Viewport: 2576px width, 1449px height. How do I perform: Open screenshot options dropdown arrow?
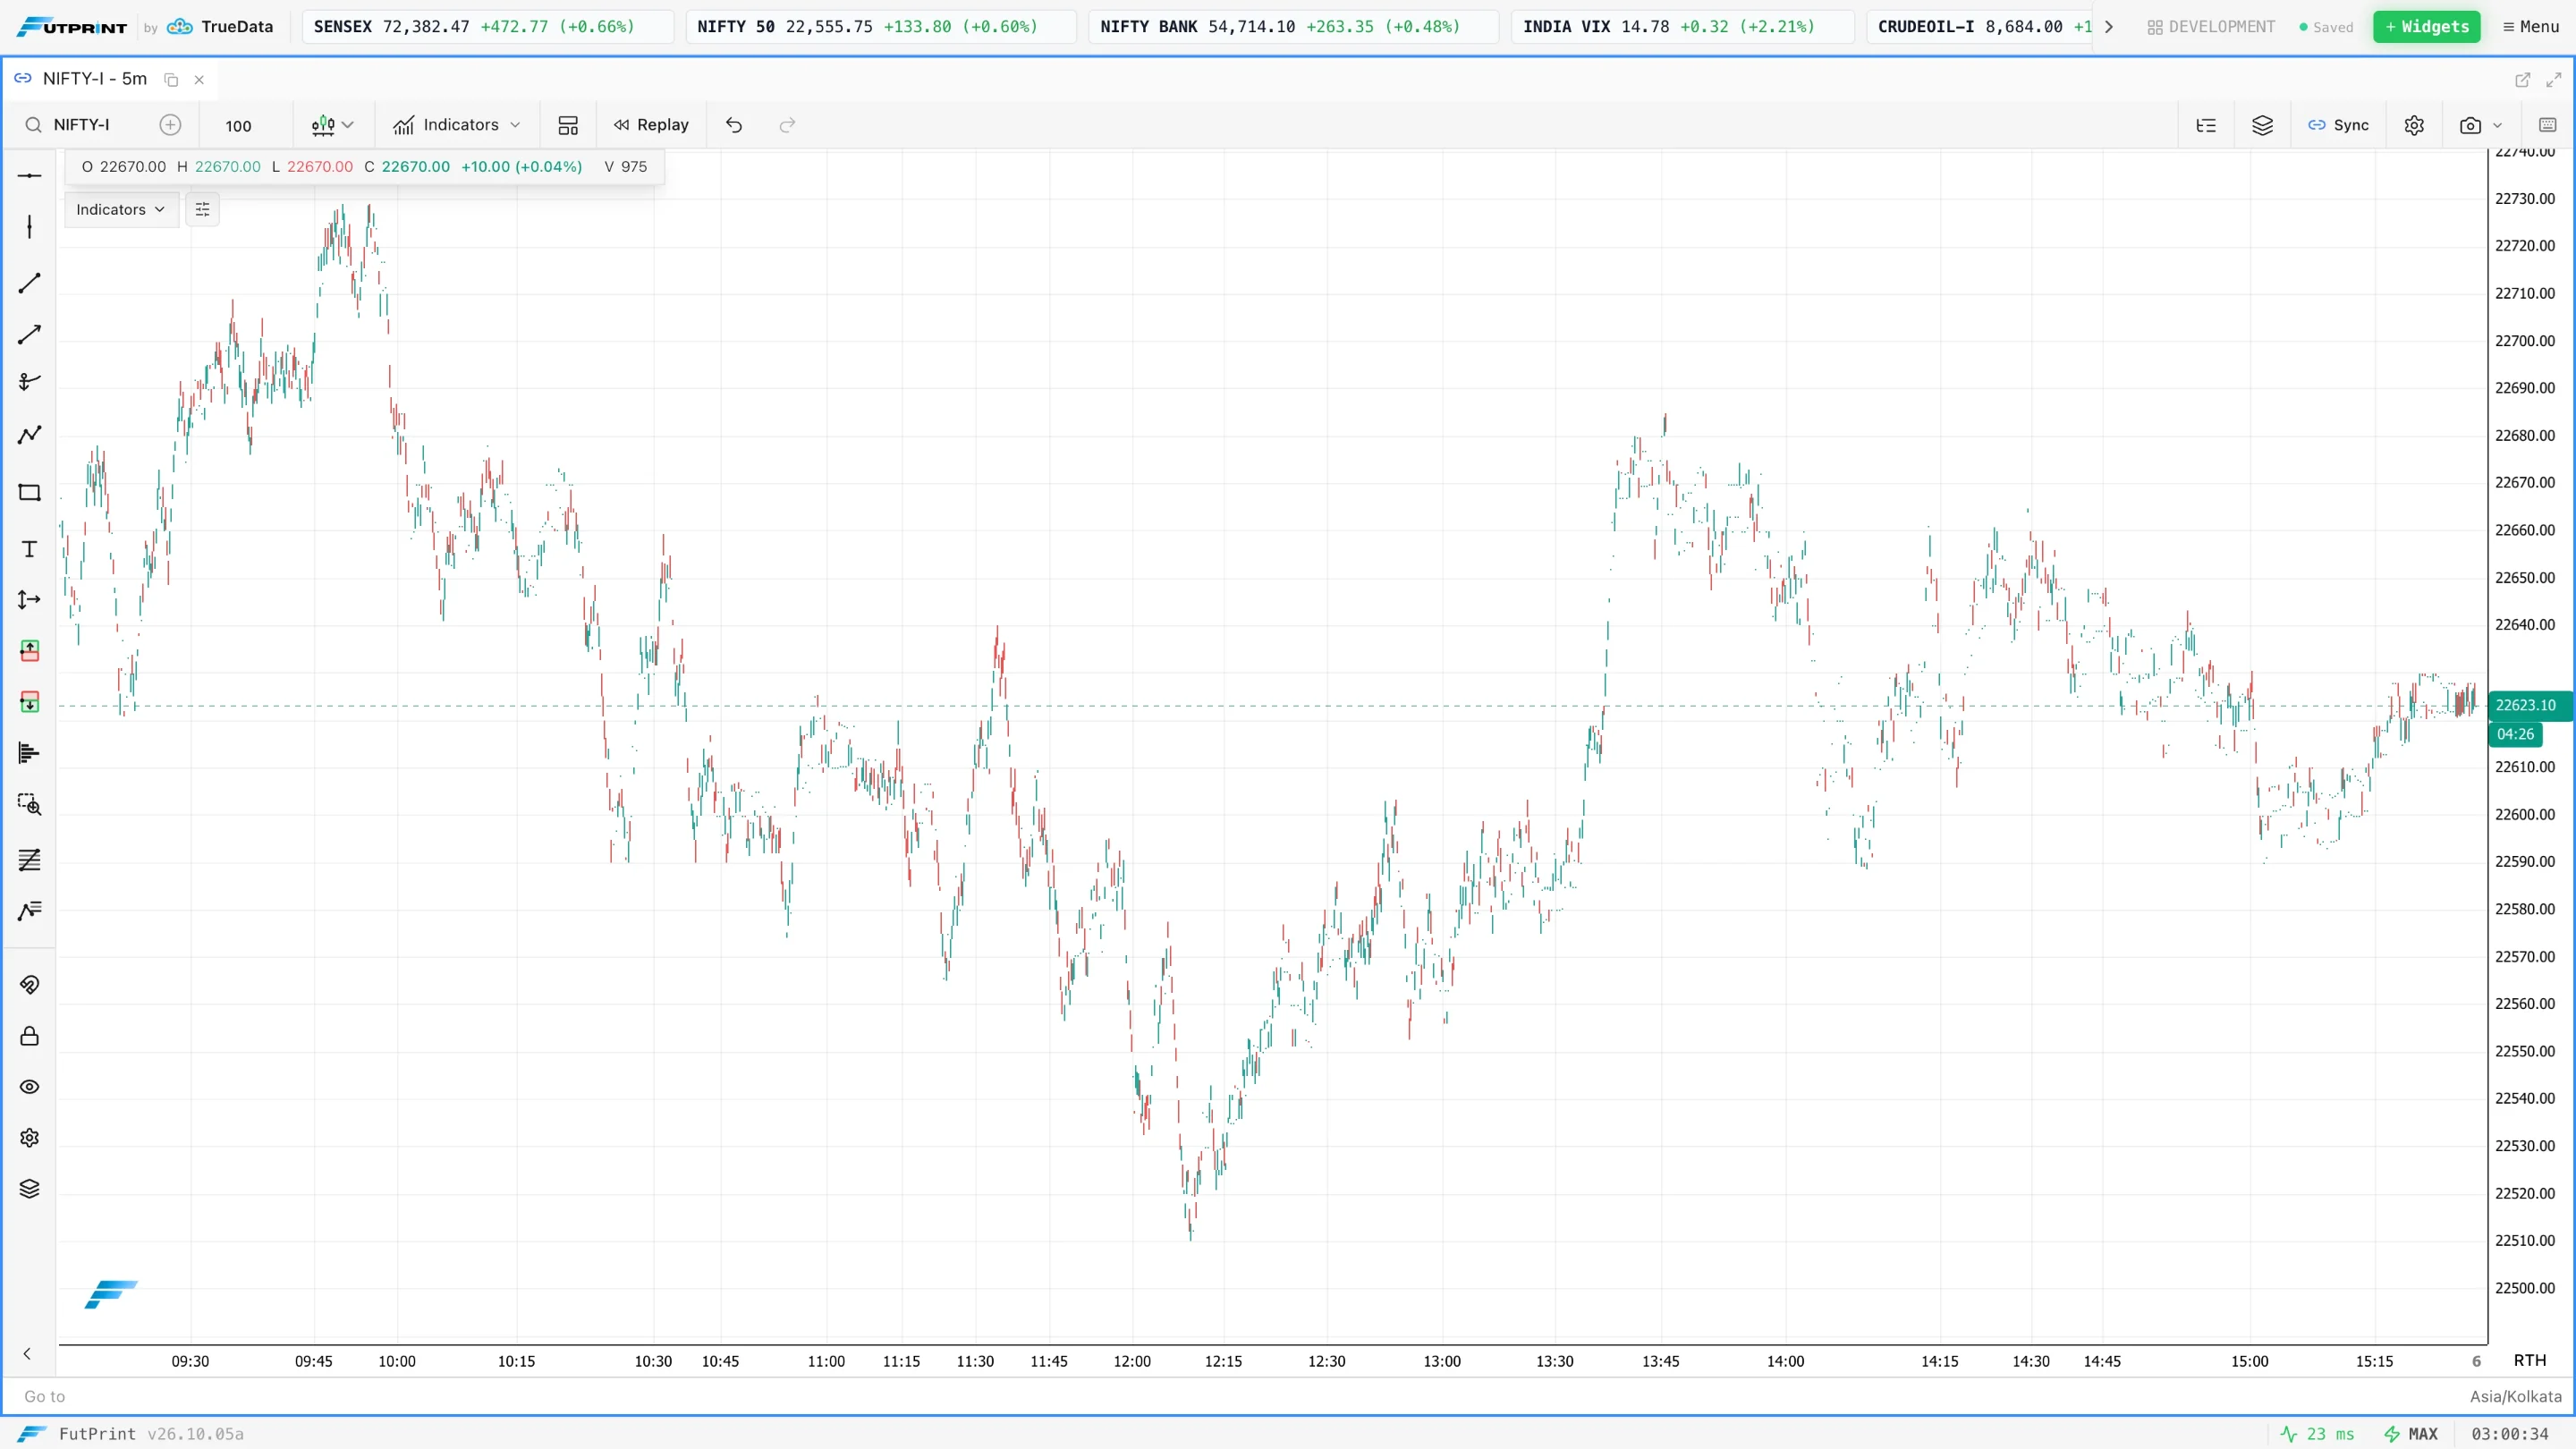point(2498,125)
